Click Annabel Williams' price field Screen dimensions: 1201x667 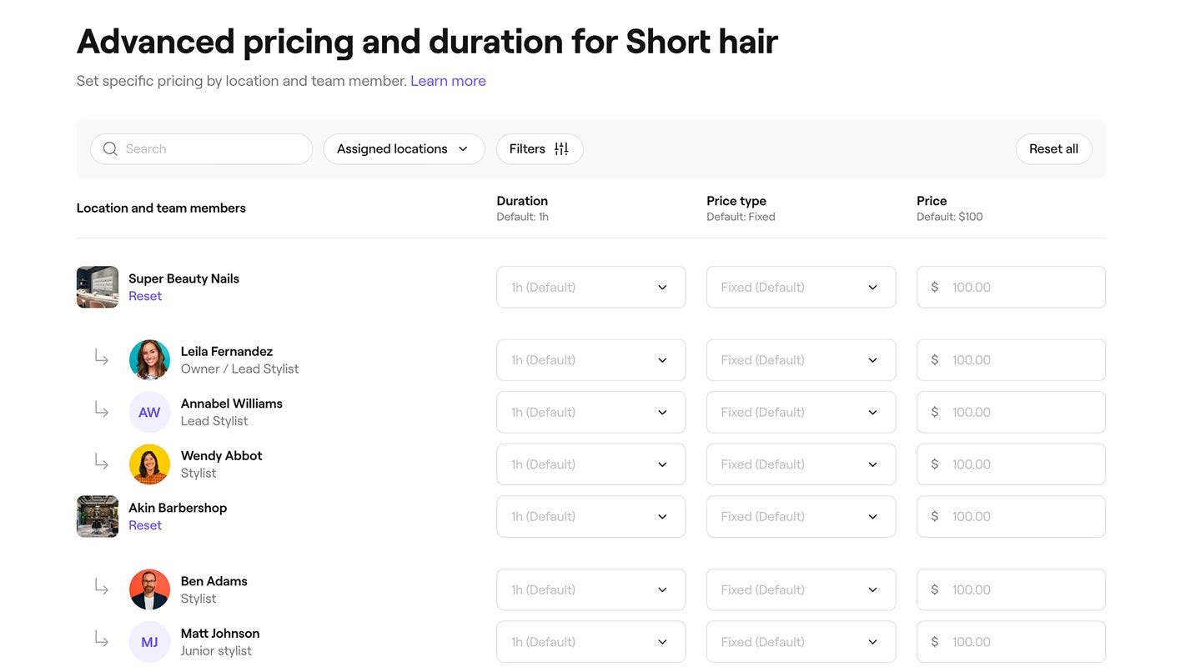click(x=1022, y=413)
